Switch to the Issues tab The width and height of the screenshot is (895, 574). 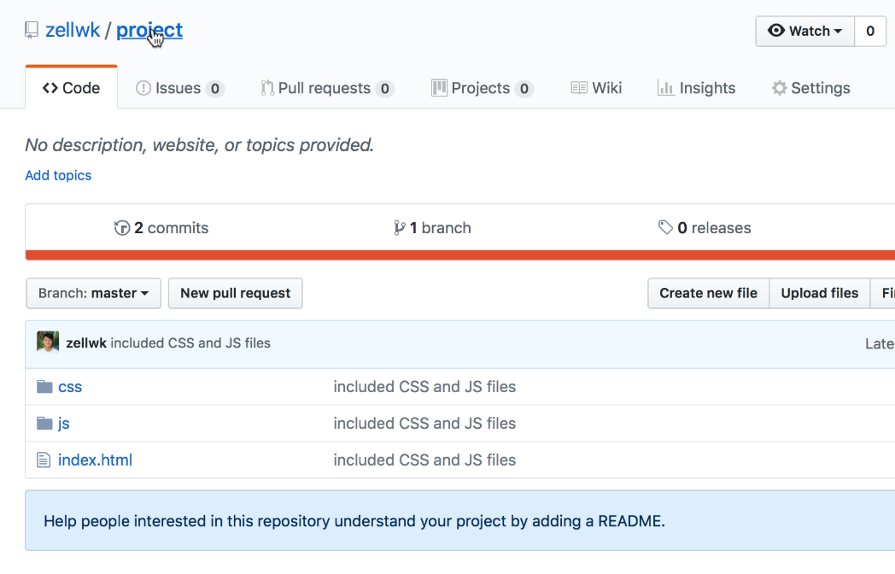179,87
